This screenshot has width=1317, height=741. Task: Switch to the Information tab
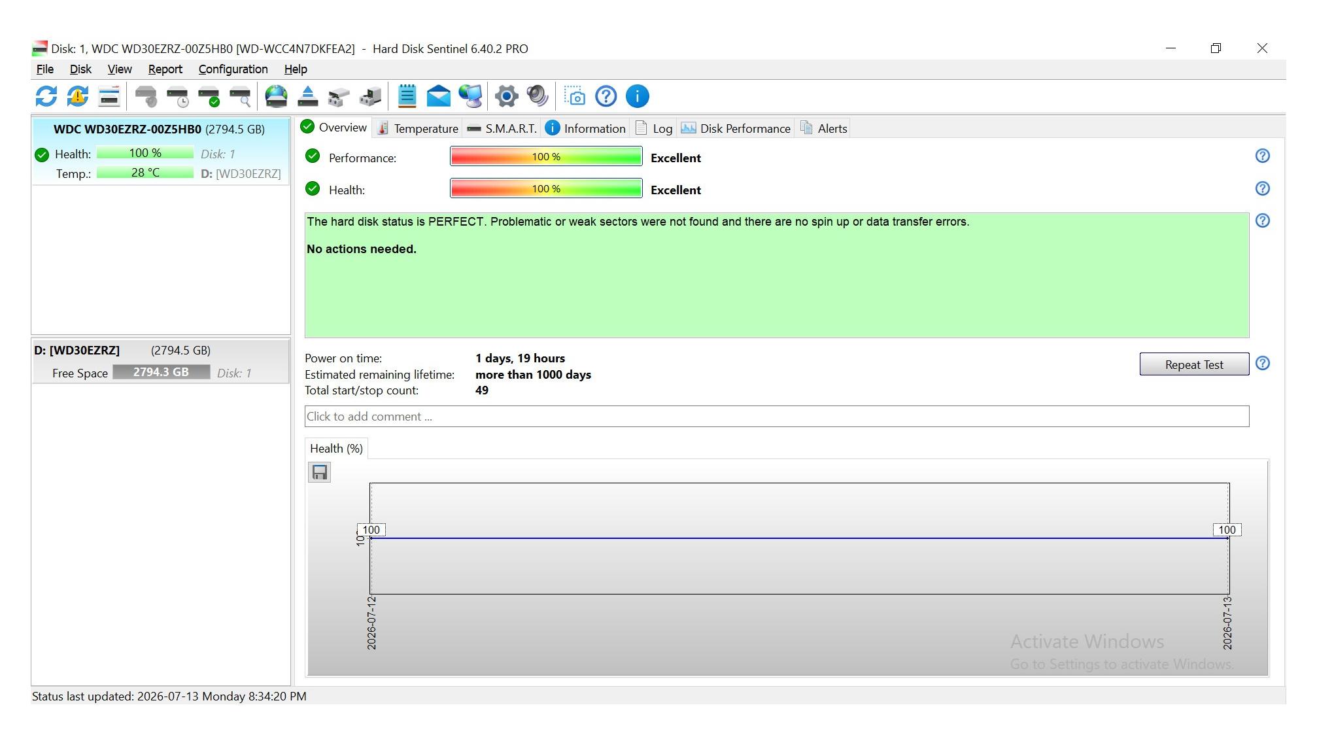tap(585, 128)
